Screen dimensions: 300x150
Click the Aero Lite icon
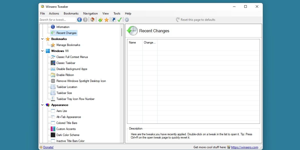click(x=53, y=111)
